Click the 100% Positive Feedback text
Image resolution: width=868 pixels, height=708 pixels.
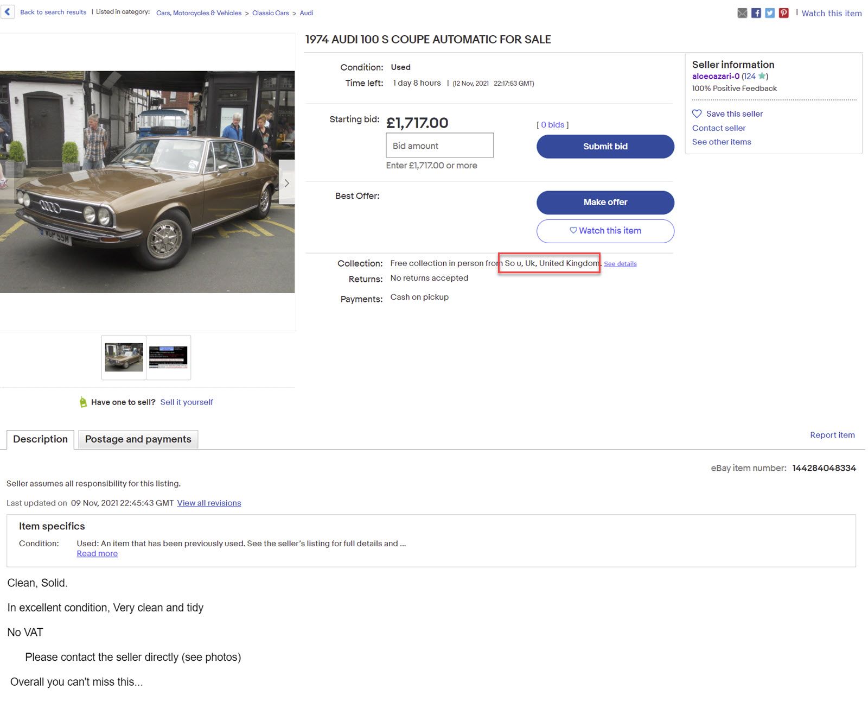(x=734, y=88)
